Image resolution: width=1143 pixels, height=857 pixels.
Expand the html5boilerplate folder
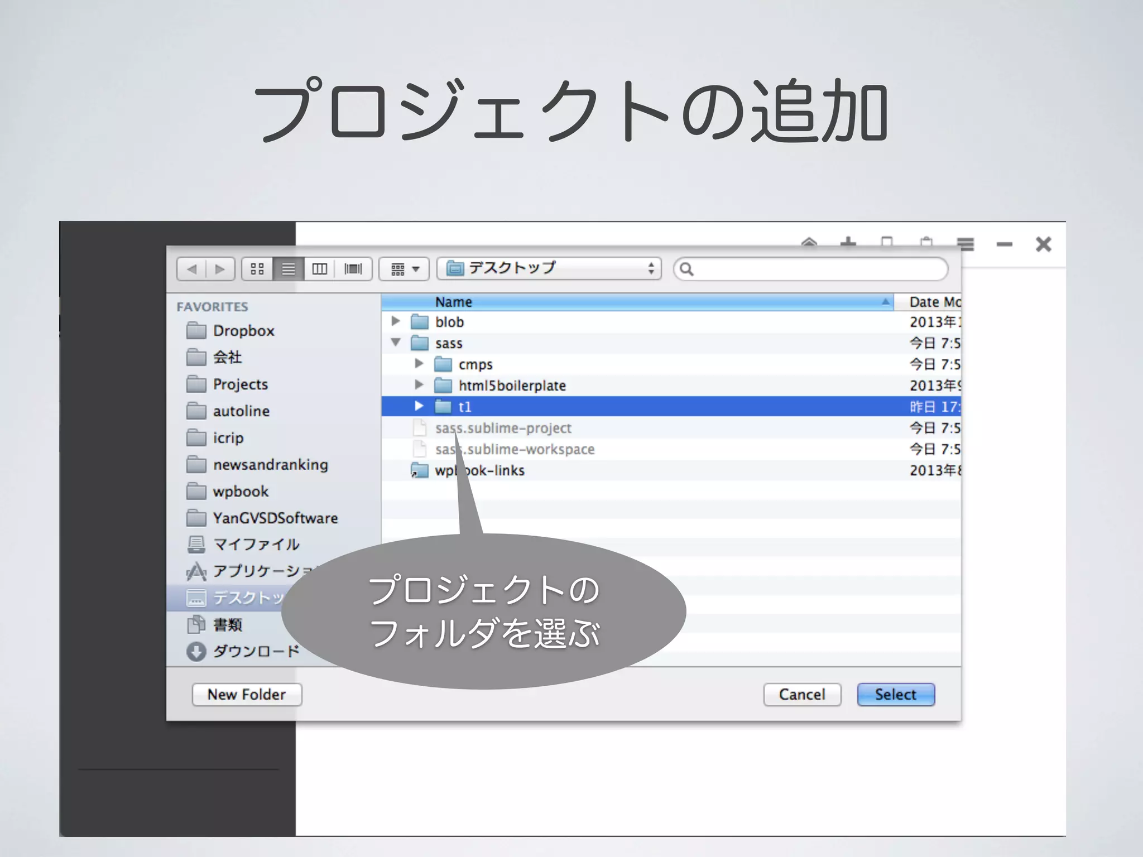[x=419, y=385]
